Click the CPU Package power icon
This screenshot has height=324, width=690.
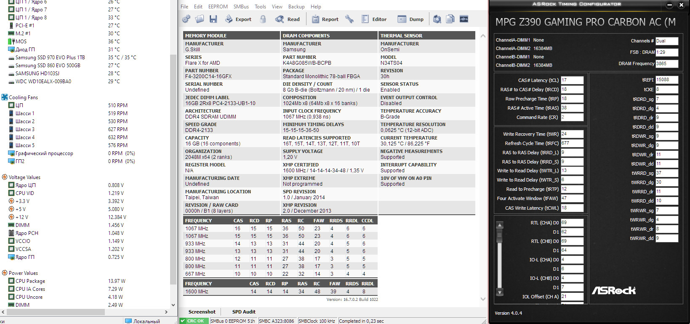(11, 281)
